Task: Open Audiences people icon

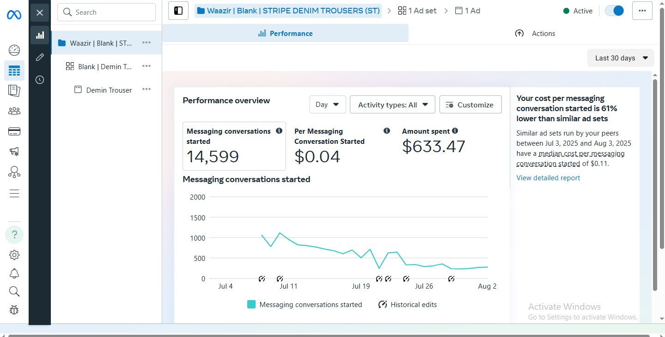Action: pos(14,111)
